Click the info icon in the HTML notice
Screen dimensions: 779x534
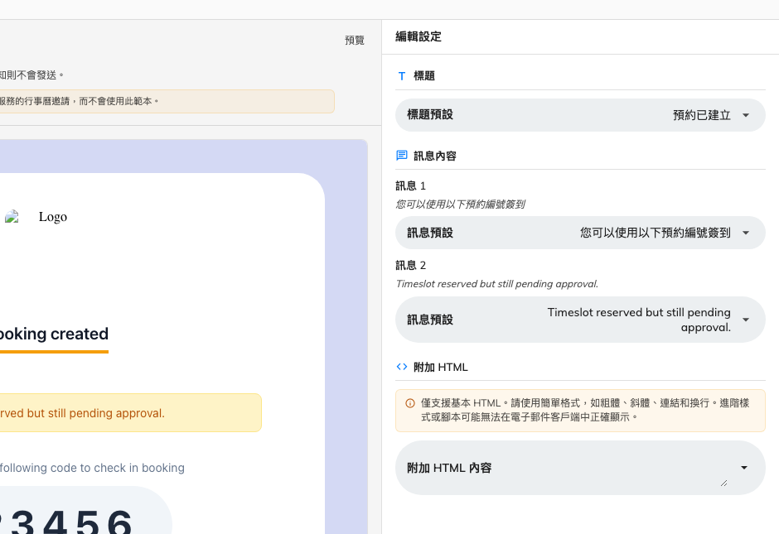click(410, 403)
